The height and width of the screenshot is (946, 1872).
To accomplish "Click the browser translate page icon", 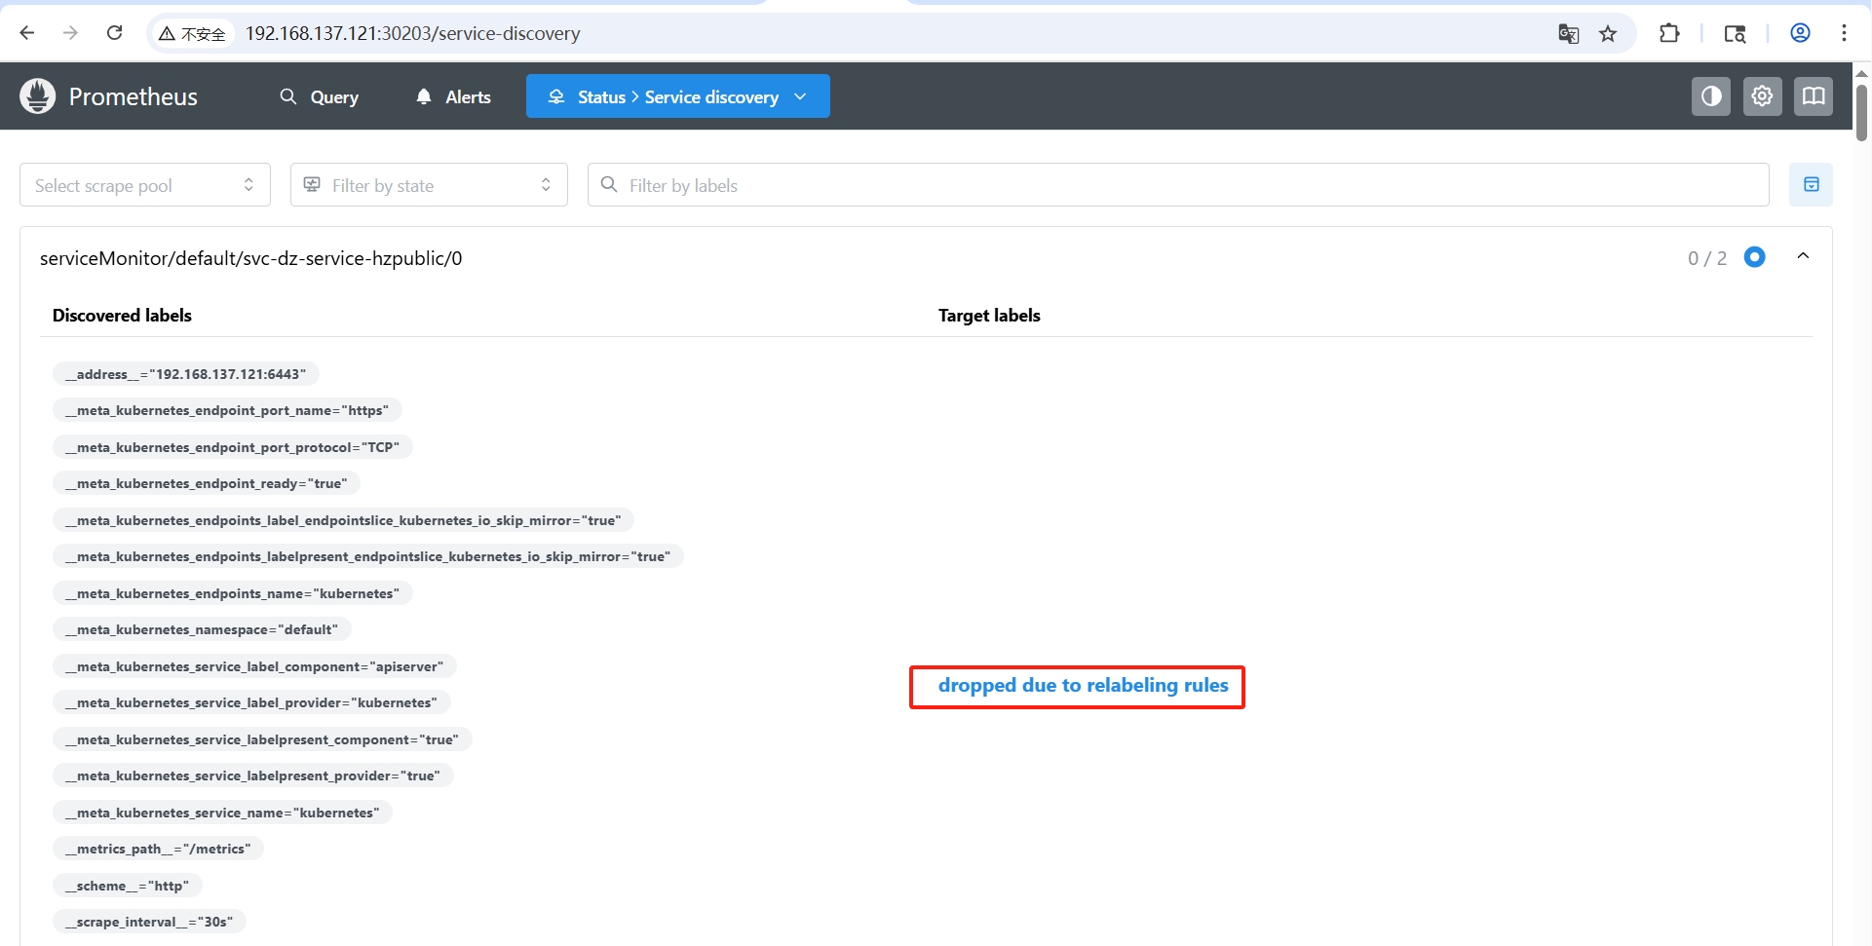I will pos(1568,34).
